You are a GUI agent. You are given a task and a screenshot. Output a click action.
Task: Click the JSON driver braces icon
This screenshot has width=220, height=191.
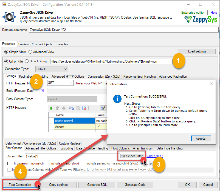point(9,17)
